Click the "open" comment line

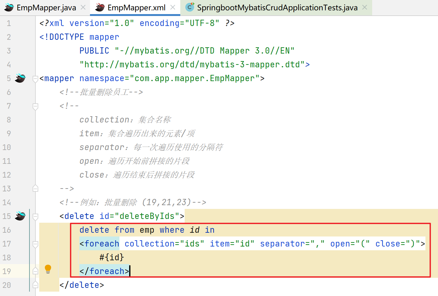tap(135, 161)
